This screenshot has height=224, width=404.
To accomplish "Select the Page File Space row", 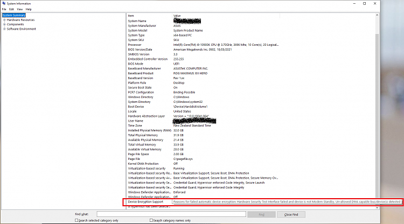I will [x=203, y=154].
